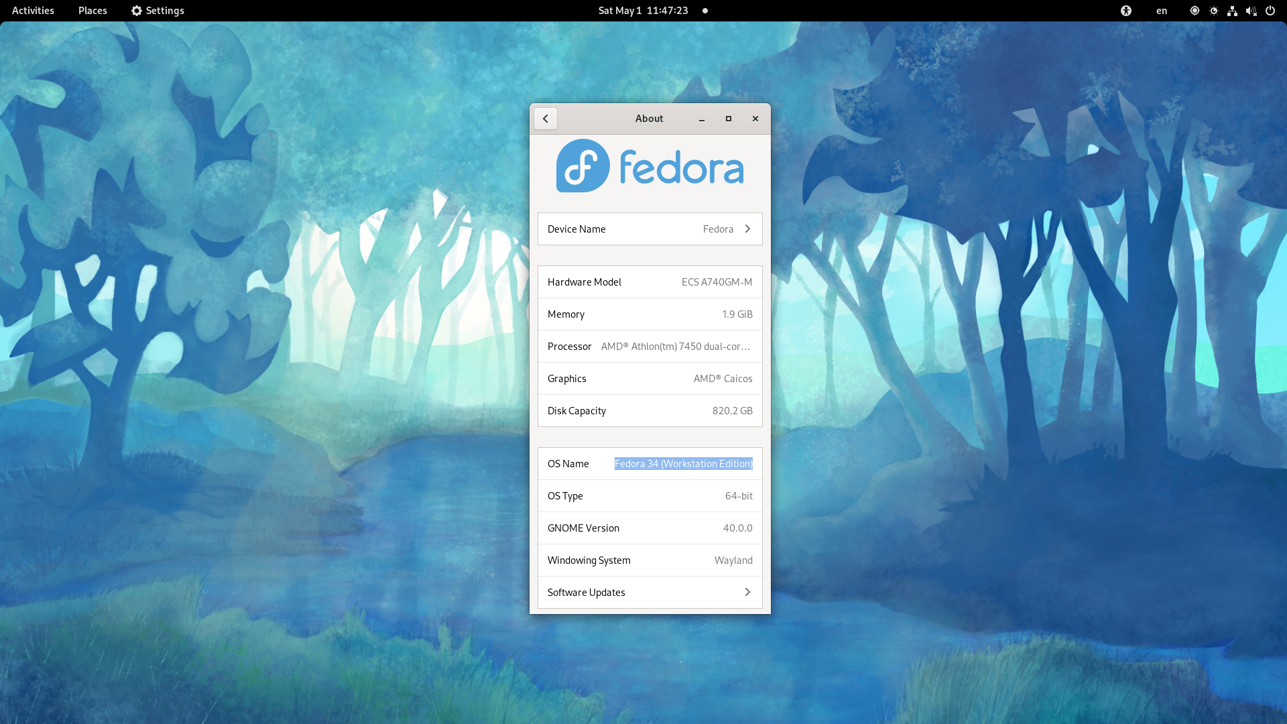Expand the Software Updates section

(649, 591)
